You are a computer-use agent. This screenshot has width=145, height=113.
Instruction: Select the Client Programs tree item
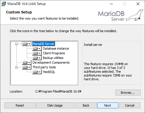tap(54, 53)
